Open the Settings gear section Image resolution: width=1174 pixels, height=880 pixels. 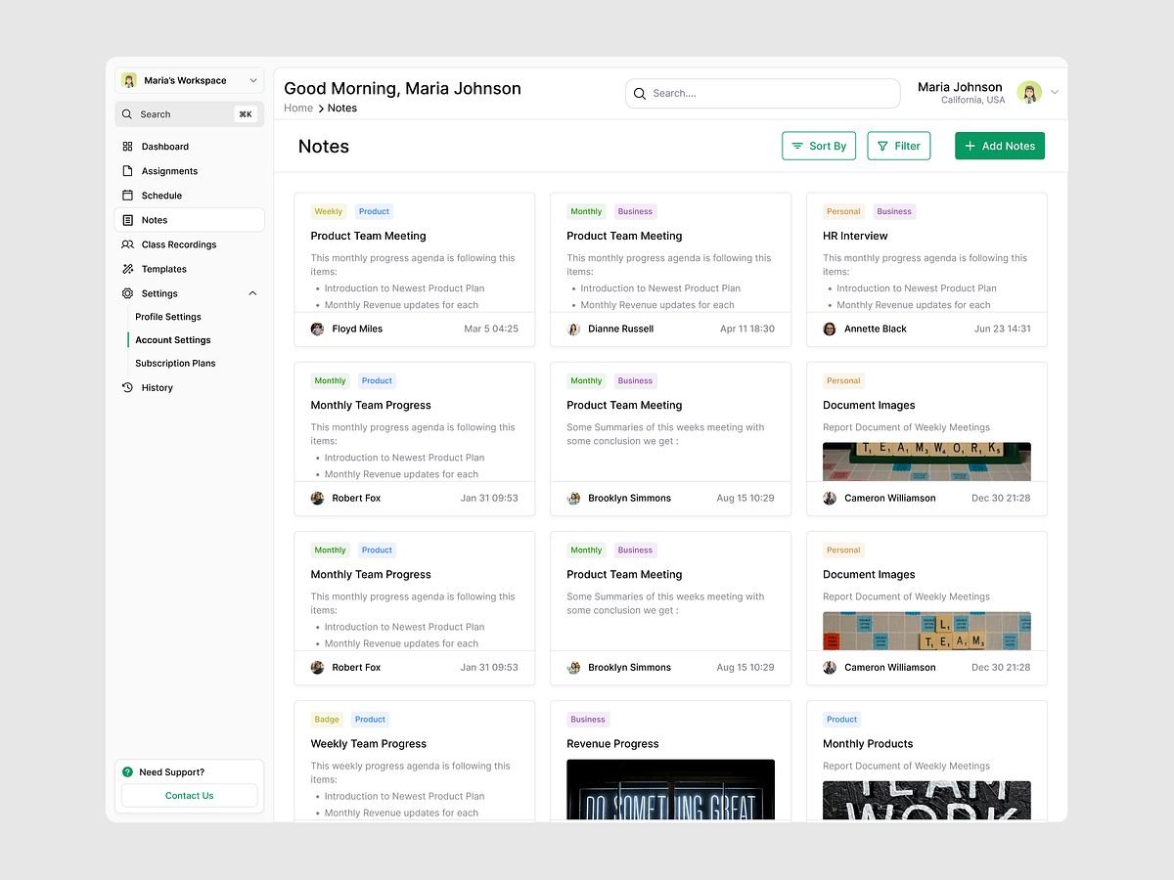(128, 292)
